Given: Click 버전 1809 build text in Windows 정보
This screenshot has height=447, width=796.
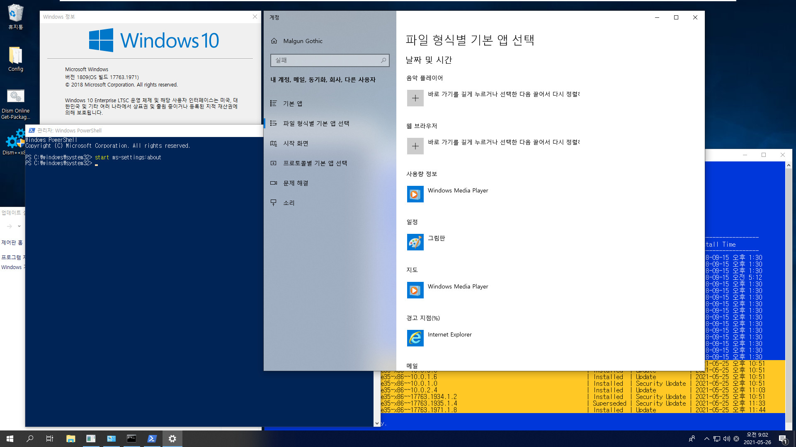Looking at the screenshot, I should pyautogui.click(x=102, y=77).
